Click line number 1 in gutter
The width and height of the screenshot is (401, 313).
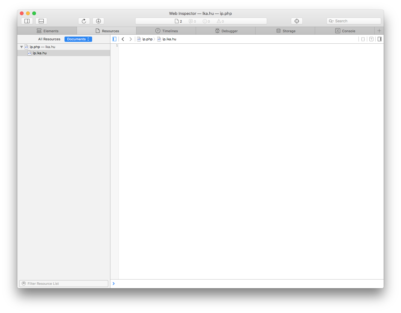pos(117,46)
